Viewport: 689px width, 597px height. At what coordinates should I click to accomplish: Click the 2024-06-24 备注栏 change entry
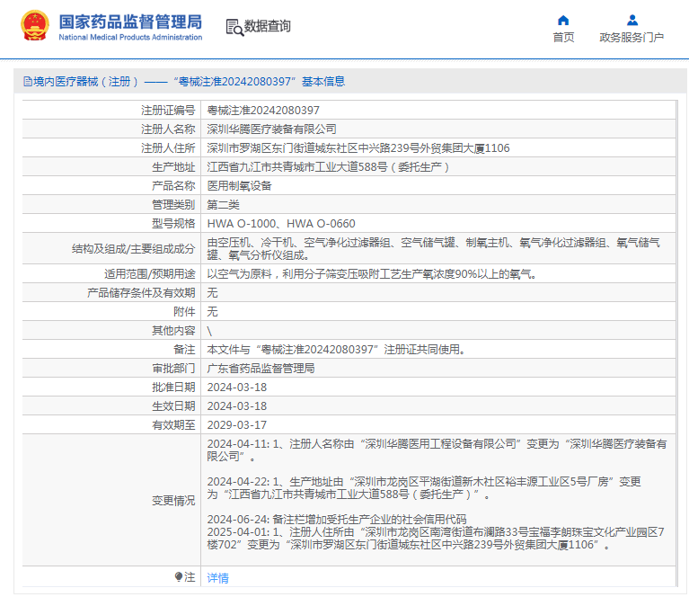[x=337, y=520]
